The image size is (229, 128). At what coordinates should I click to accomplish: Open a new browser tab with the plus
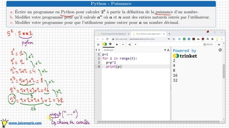pyautogui.click(x=169, y=34)
